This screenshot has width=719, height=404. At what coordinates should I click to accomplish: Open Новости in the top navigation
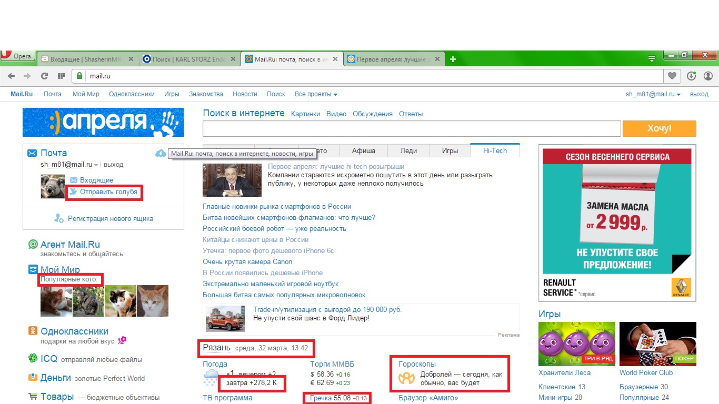click(x=245, y=94)
